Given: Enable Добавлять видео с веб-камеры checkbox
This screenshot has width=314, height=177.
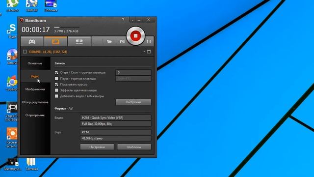Looking at the screenshot, I should [57, 96].
